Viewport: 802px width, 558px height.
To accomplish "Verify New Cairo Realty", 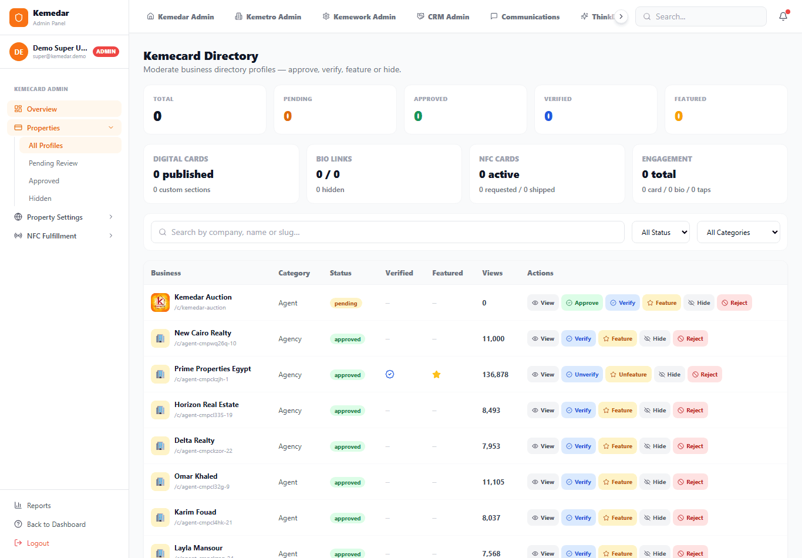I will (578, 338).
